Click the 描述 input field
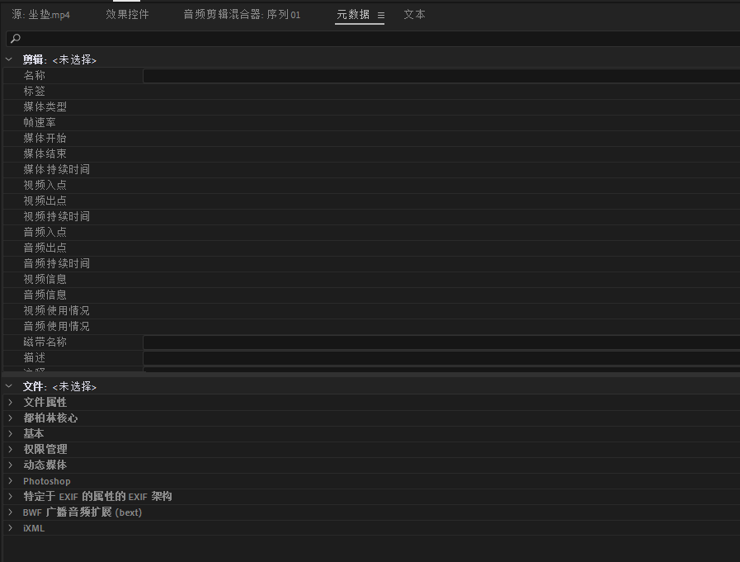 tap(441, 358)
